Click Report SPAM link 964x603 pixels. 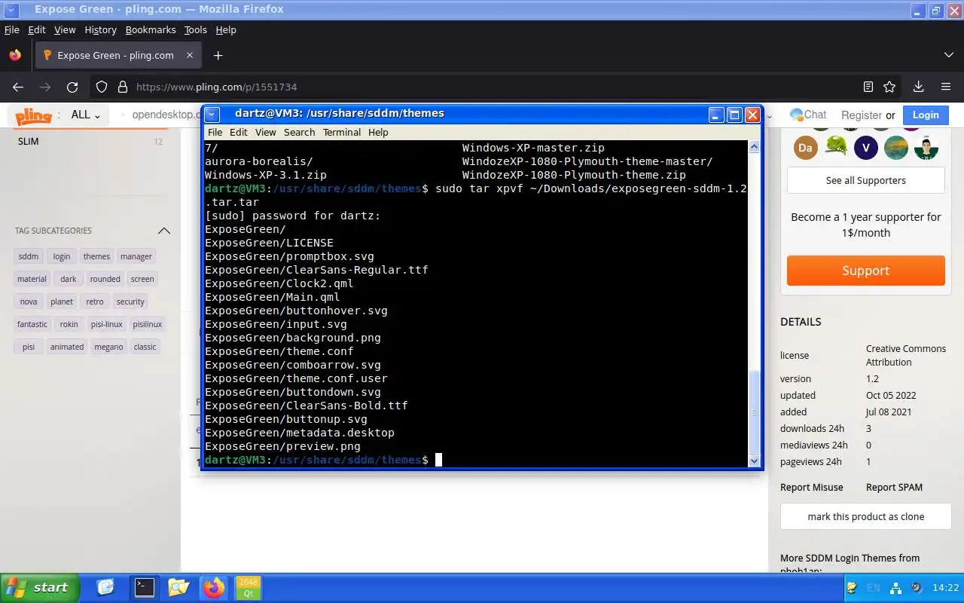894,487
